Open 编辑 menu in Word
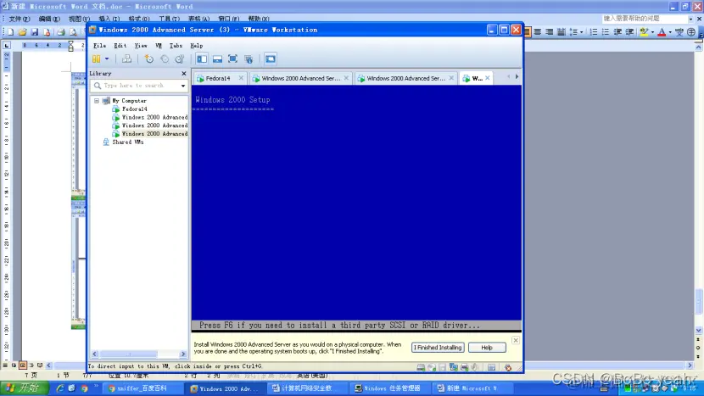 tap(49, 19)
